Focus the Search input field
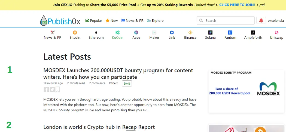The height and width of the screenshot is (132, 286). (x=226, y=20)
